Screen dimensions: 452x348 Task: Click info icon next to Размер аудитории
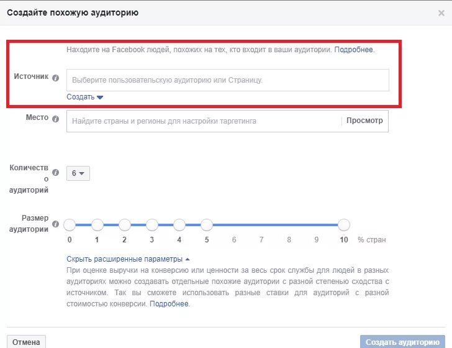(56, 224)
